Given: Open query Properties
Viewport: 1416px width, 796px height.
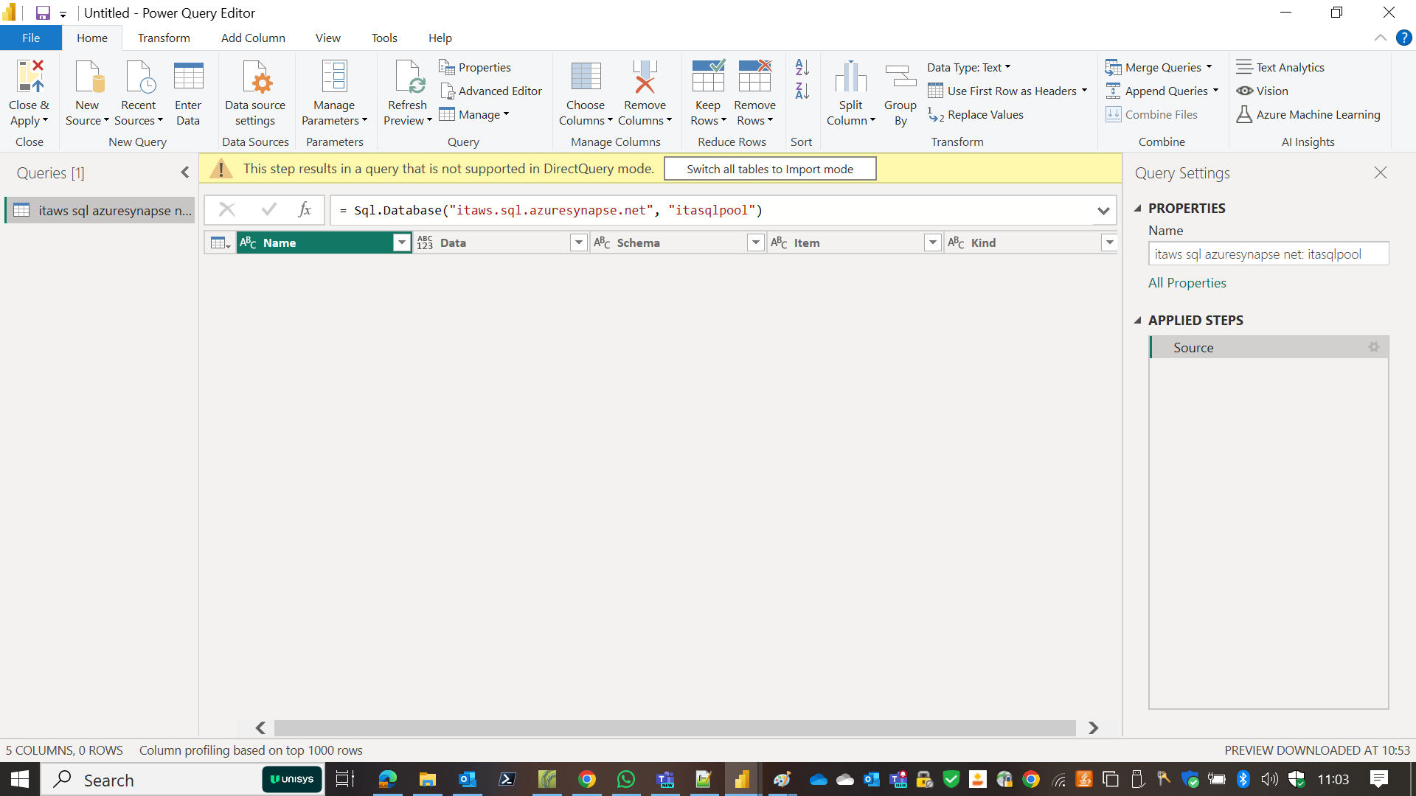Looking at the screenshot, I should (x=475, y=67).
